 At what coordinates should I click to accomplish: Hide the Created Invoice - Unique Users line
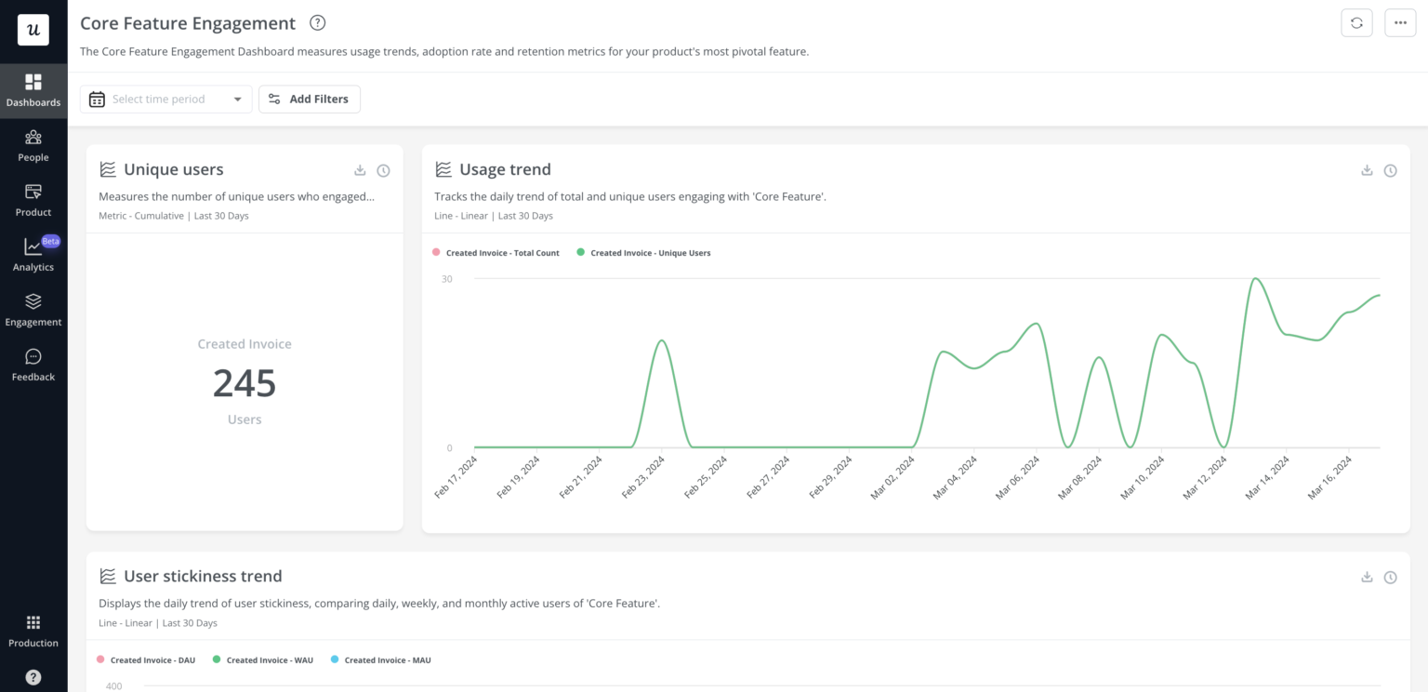pos(644,252)
